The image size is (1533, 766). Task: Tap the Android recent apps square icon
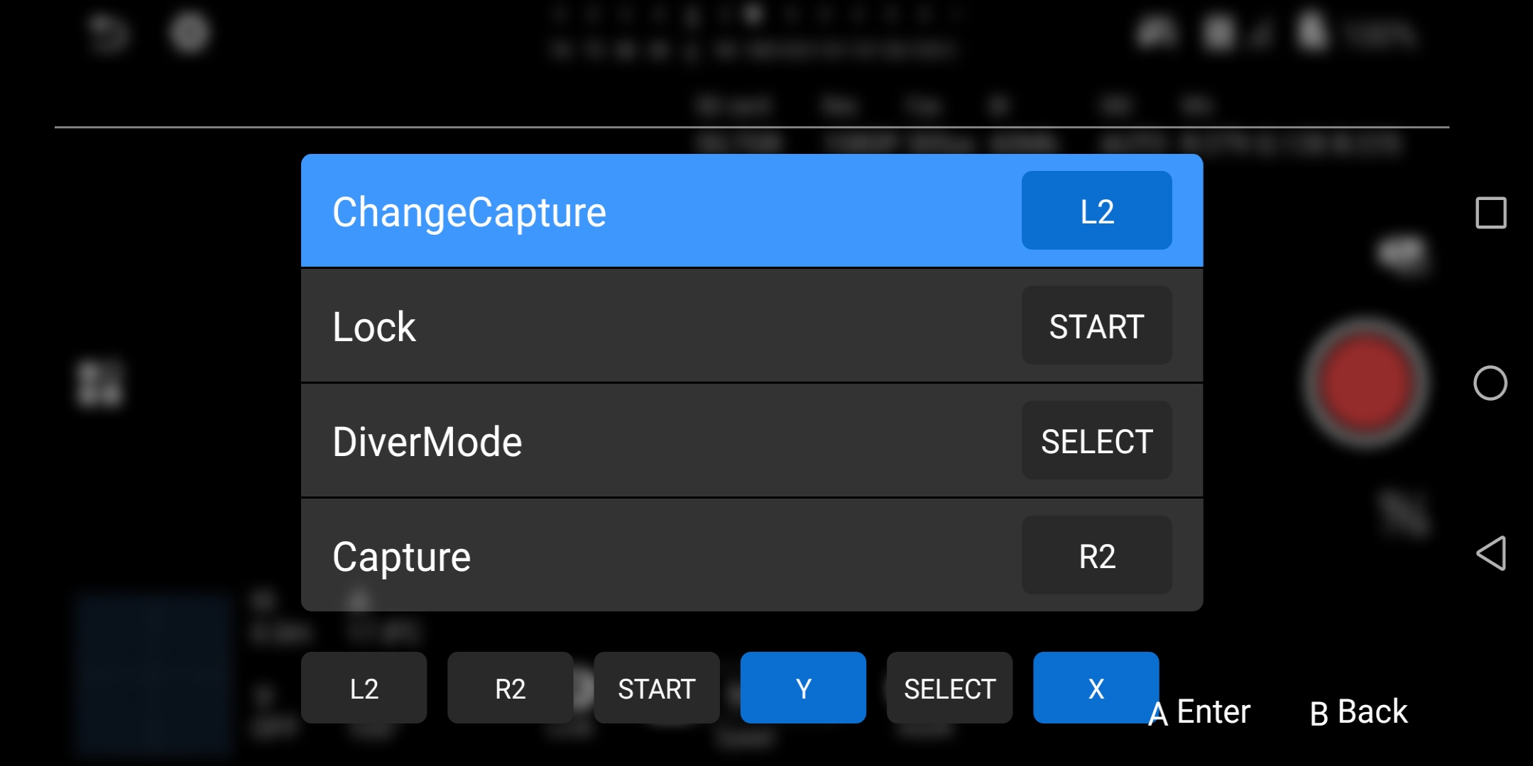point(1490,213)
